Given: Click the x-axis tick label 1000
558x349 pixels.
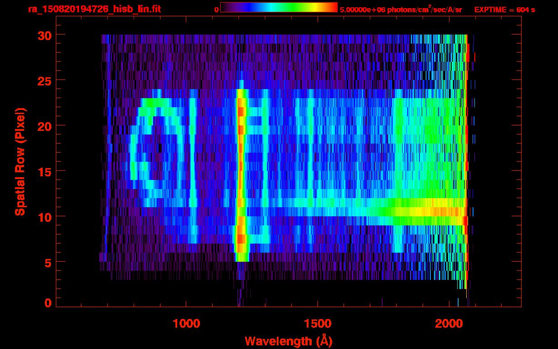Looking at the screenshot, I should tap(187, 323).
